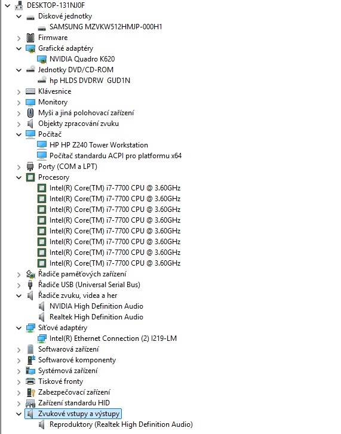Select Realtek High Definition Audio under Řadiče zvuku
The width and height of the screenshot is (341, 434).
coord(96,317)
